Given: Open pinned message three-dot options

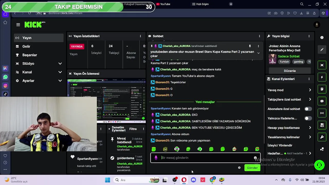Looking at the screenshot, I should (x=258, y=46).
